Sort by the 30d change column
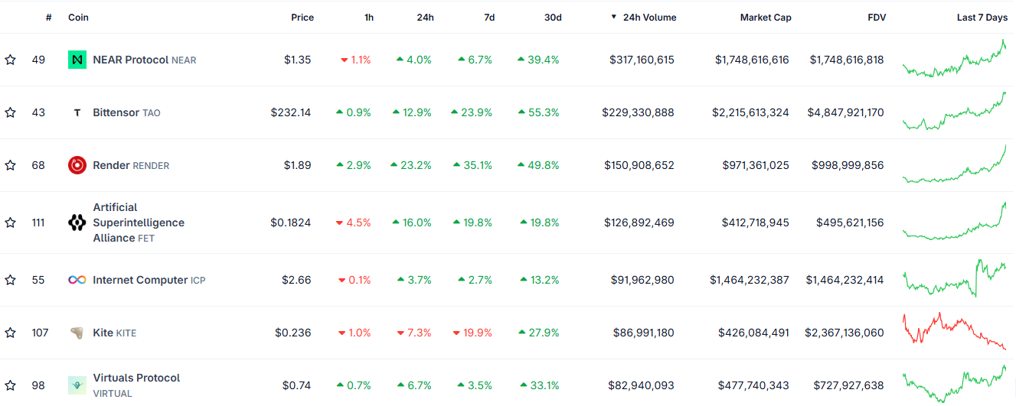1016x406 pixels. coord(553,18)
